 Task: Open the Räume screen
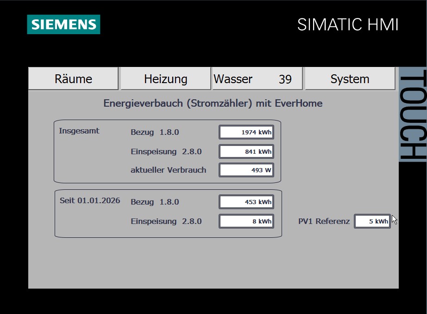[73, 79]
